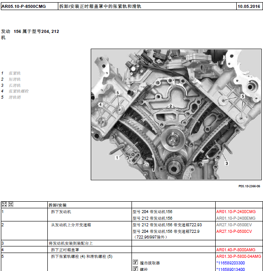The width and height of the screenshot is (263, 271).
Task: Select legend entry 5 滑轨销
Action: click(x=11, y=97)
